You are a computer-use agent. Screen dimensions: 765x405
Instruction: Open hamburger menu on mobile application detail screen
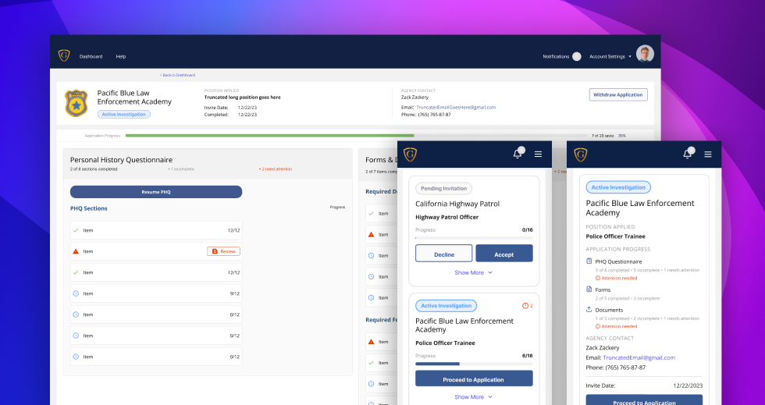point(708,155)
